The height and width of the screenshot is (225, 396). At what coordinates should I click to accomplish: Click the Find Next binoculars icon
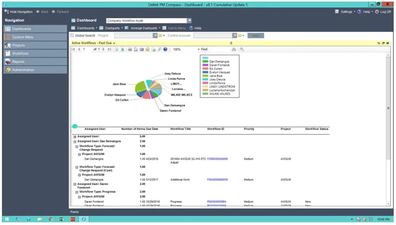pos(242,49)
